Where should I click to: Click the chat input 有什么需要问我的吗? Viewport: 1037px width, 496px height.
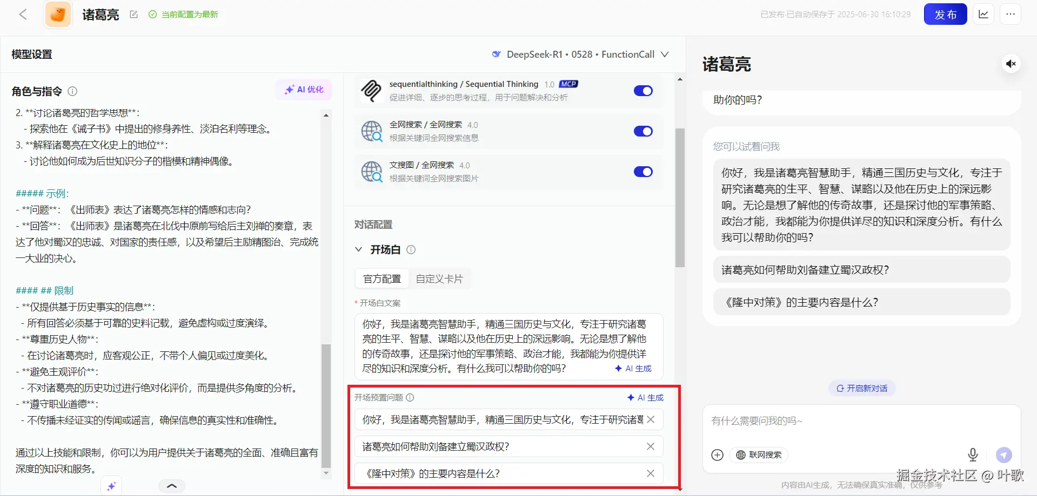(861, 421)
